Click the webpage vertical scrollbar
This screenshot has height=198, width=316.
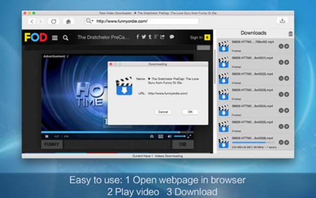pos(215,67)
